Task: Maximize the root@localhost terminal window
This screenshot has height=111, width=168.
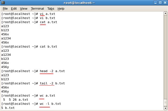Action: coord(160,3)
